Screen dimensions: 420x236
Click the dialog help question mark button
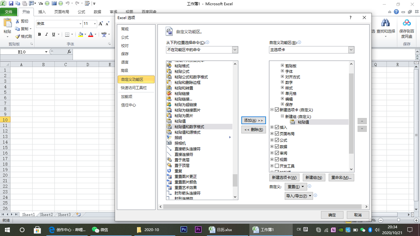coord(350,17)
